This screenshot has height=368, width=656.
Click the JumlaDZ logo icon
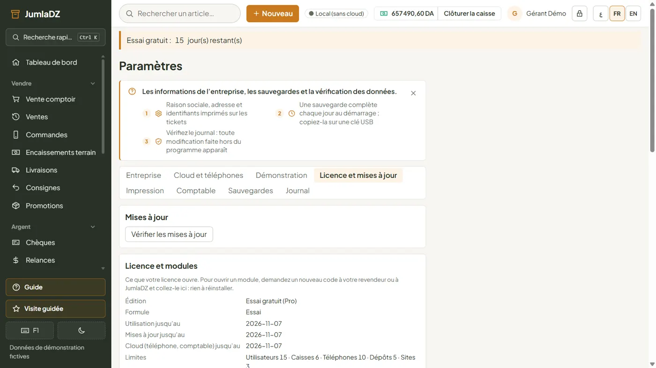(15, 14)
